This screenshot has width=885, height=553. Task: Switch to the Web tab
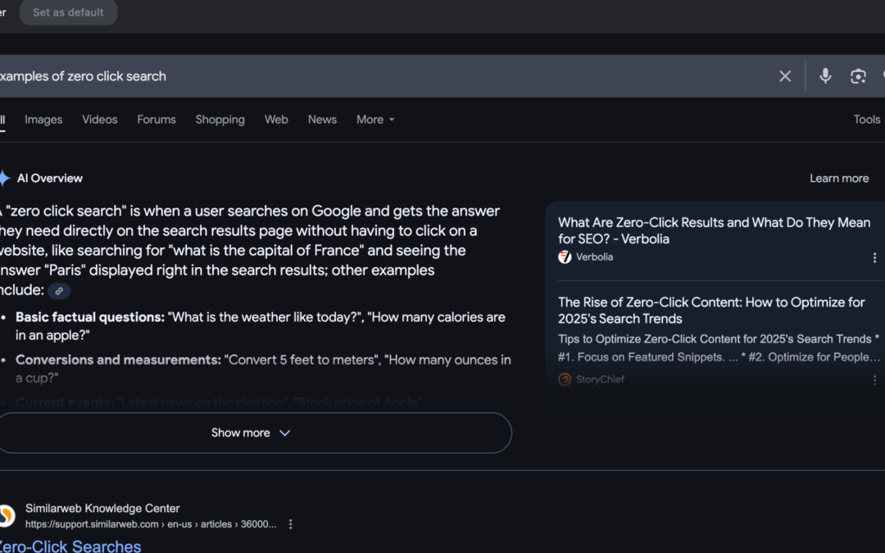276,120
